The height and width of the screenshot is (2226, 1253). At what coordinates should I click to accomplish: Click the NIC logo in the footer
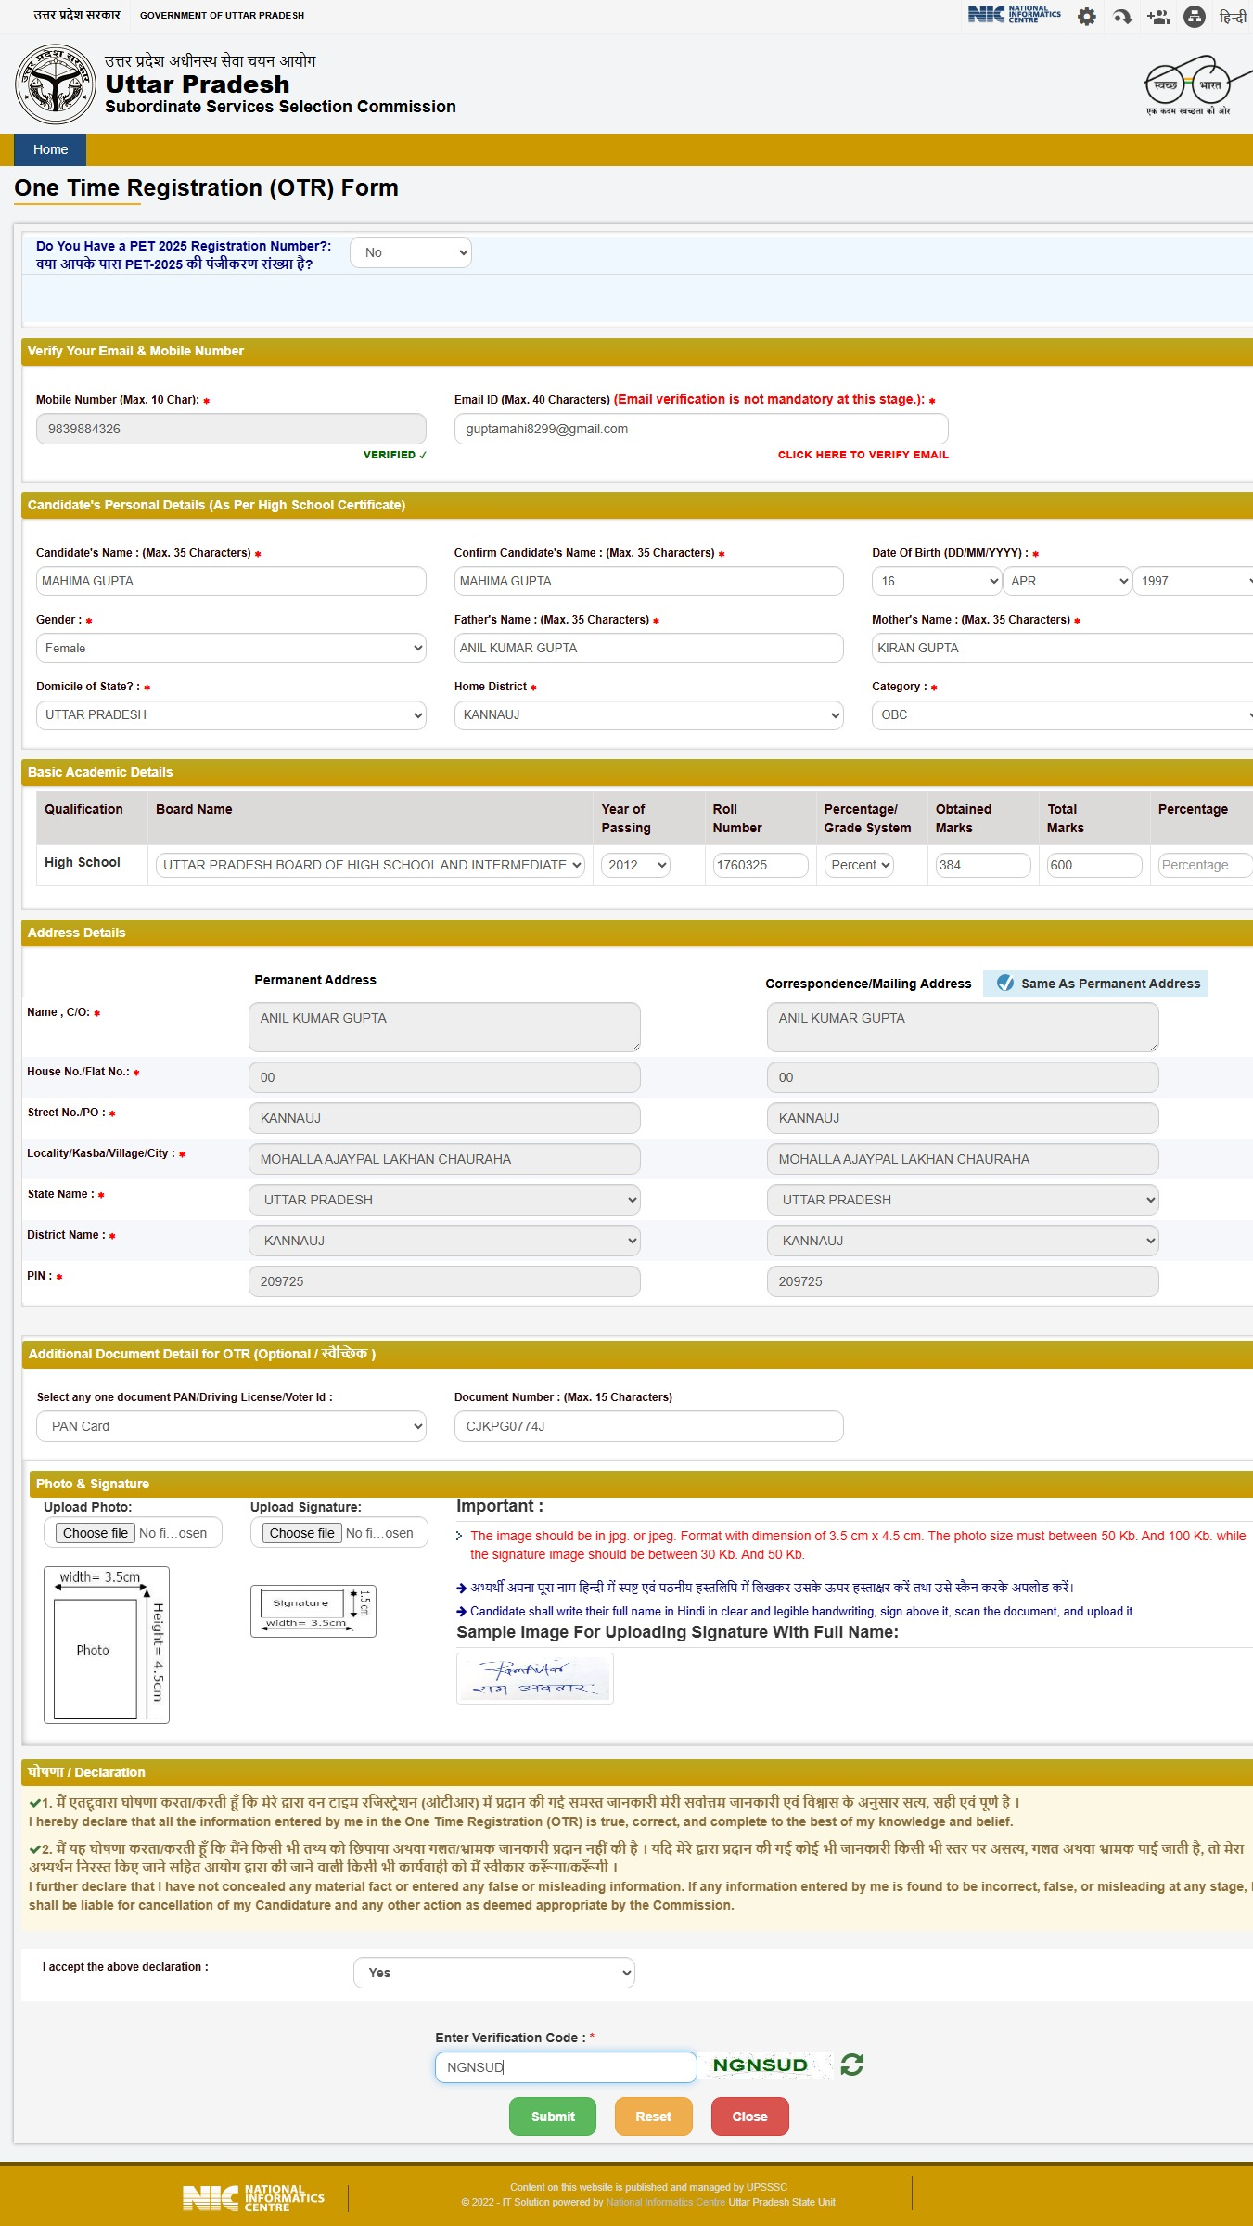coord(253,2197)
